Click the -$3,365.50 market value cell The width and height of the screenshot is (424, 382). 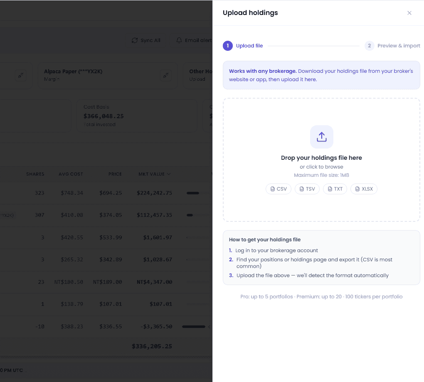pos(156,327)
